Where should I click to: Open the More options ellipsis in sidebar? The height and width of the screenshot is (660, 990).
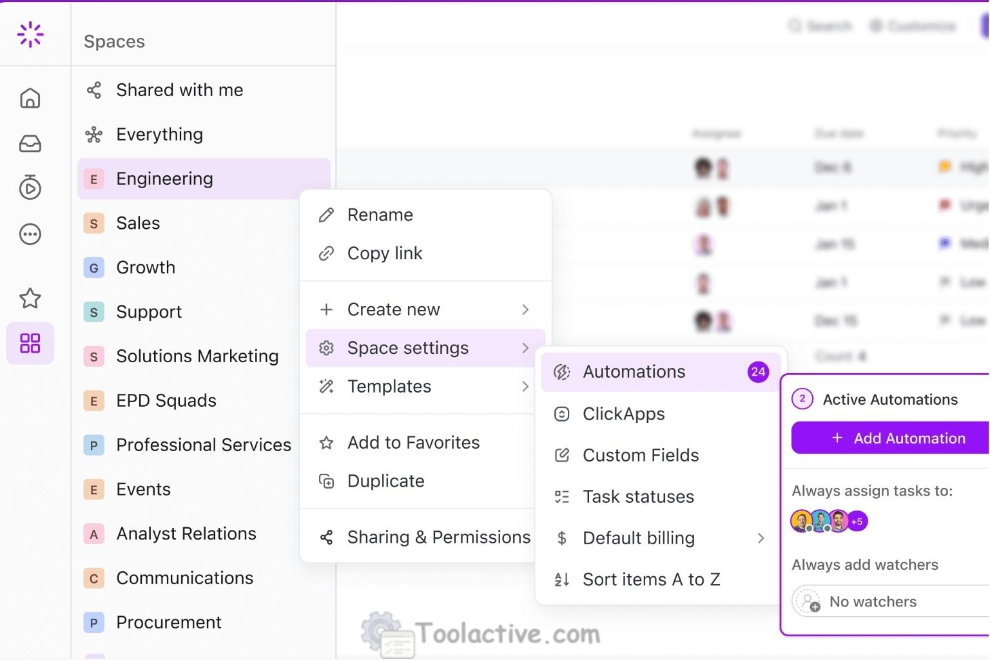click(30, 234)
